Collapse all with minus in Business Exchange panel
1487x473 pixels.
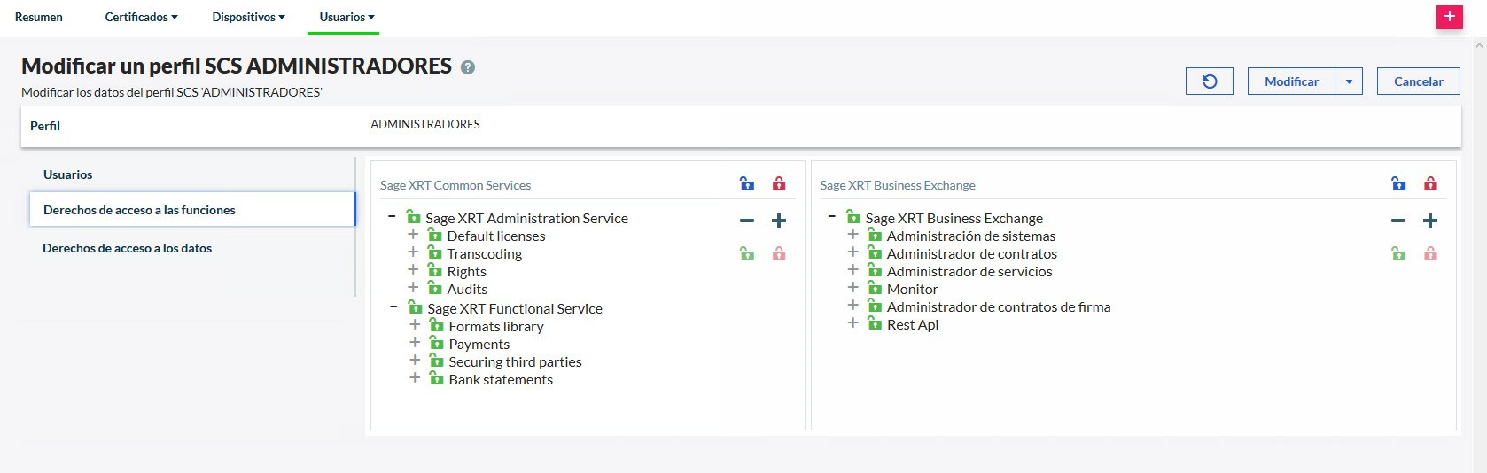click(1398, 221)
